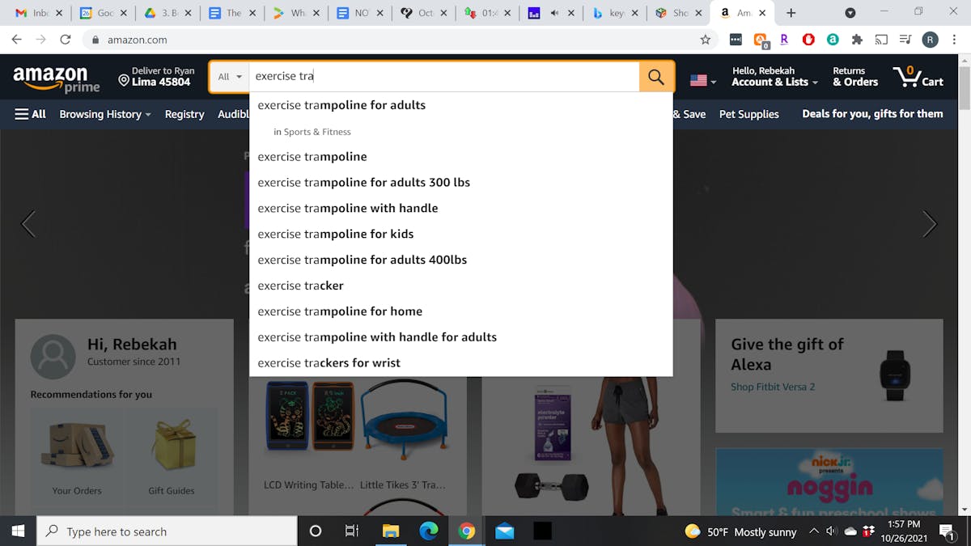Open the notification center icon
This screenshot has height=546, width=971.
point(948,532)
